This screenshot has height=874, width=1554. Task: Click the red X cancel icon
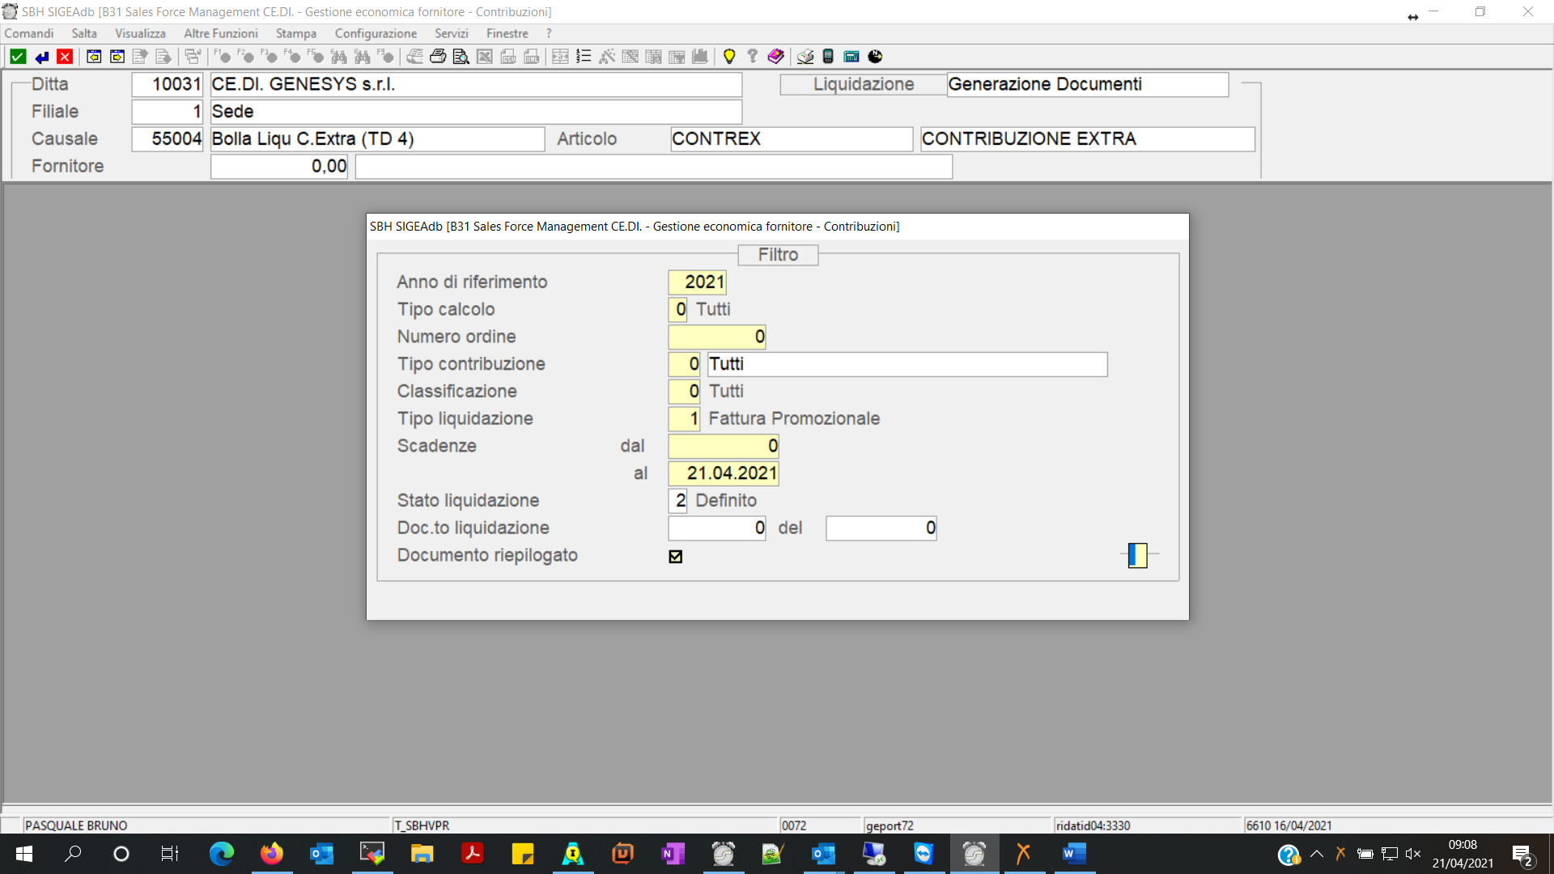65,57
